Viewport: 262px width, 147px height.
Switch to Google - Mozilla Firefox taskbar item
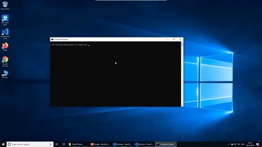coord(100,144)
